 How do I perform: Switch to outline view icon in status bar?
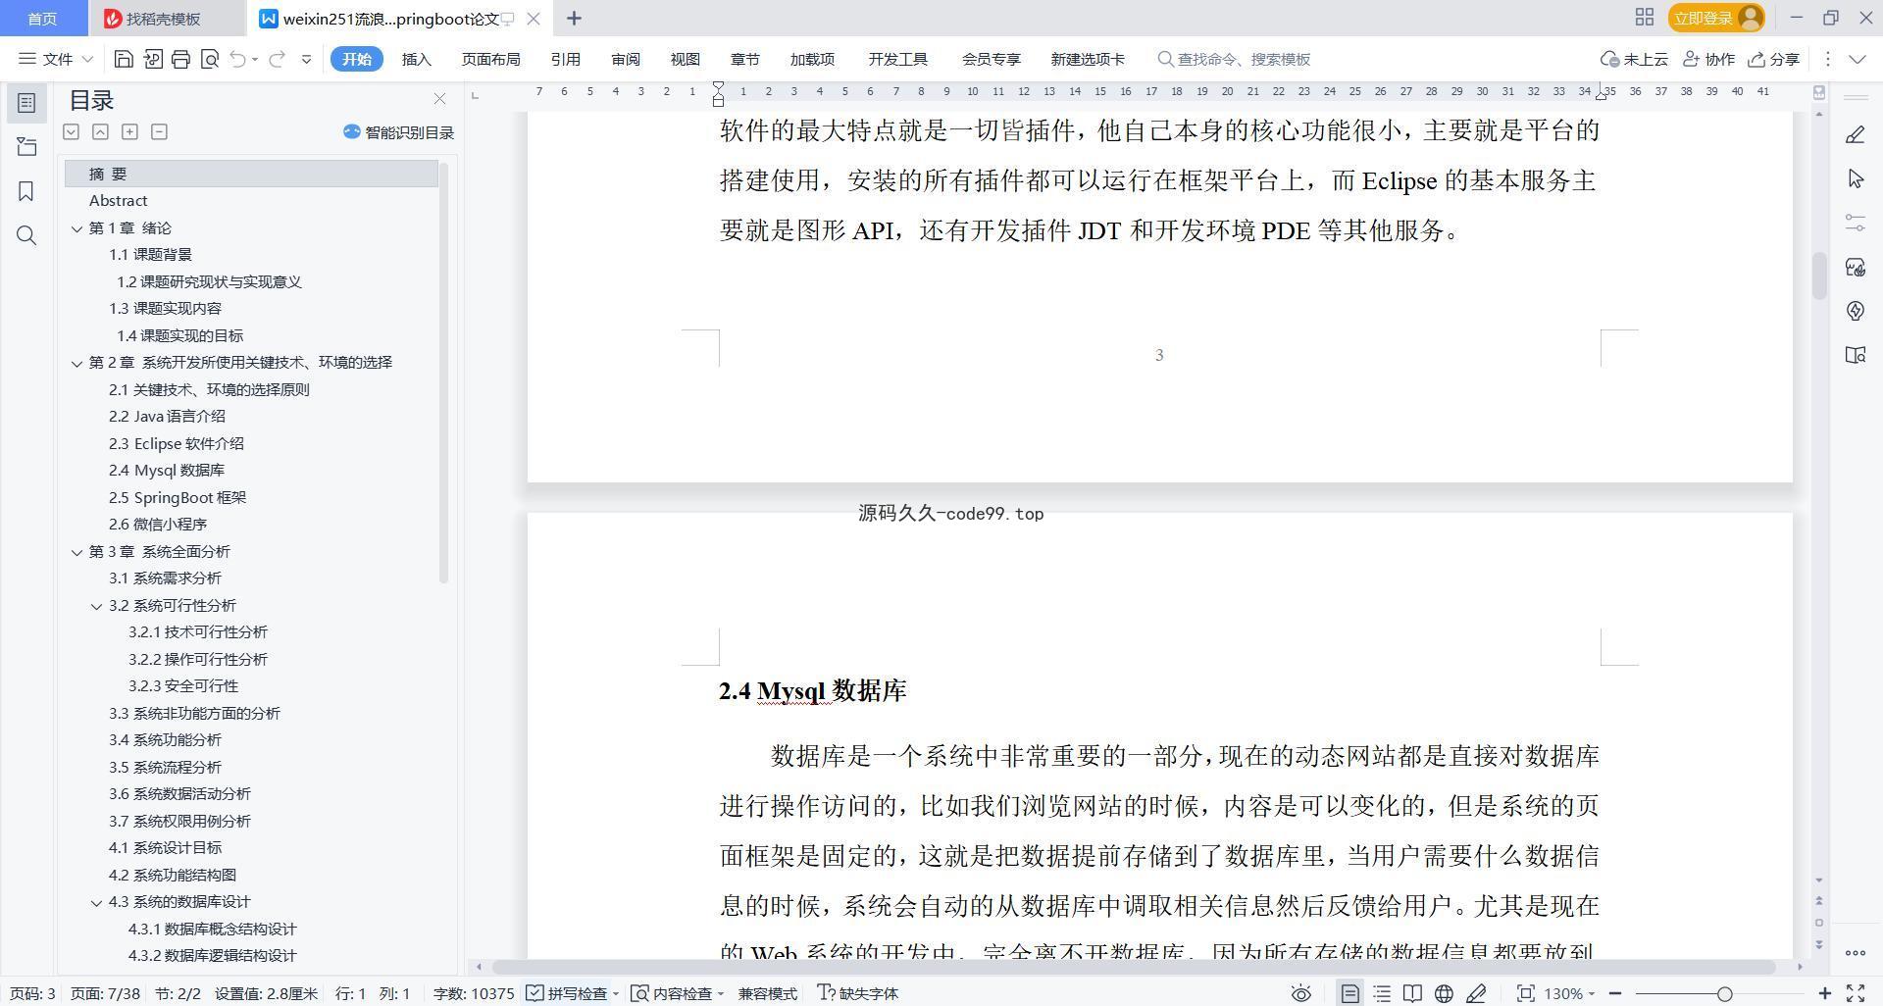pyautogui.click(x=1382, y=993)
